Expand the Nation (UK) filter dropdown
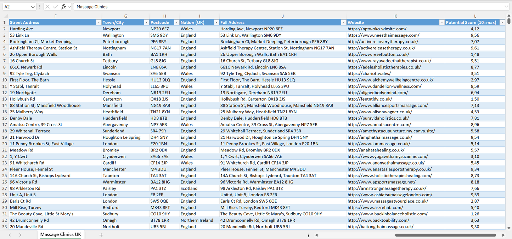Image resolution: width=512 pixels, height=239 pixels. (216, 22)
